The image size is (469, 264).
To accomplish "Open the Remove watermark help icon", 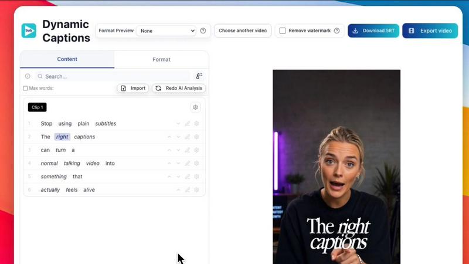I will (337, 31).
